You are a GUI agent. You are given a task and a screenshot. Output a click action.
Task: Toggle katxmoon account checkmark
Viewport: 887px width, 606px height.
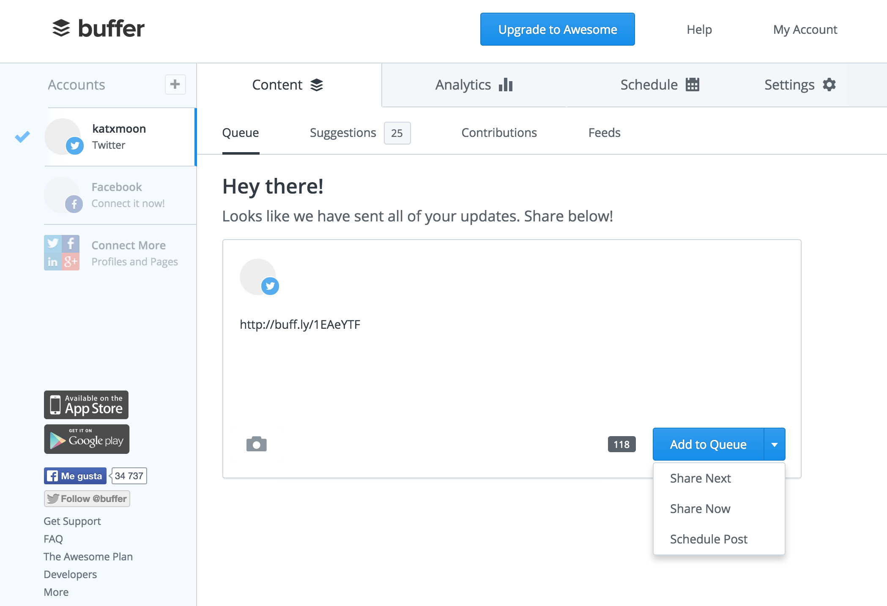(22, 136)
